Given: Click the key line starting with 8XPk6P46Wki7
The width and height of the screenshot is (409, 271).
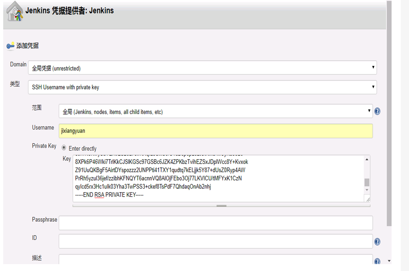Looking at the screenshot, I should click(x=161, y=162).
